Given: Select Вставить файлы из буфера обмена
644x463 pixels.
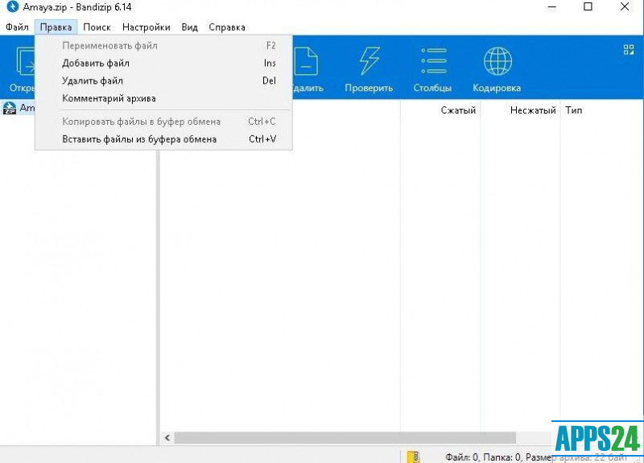Looking at the screenshot, I should click(164, 139).
